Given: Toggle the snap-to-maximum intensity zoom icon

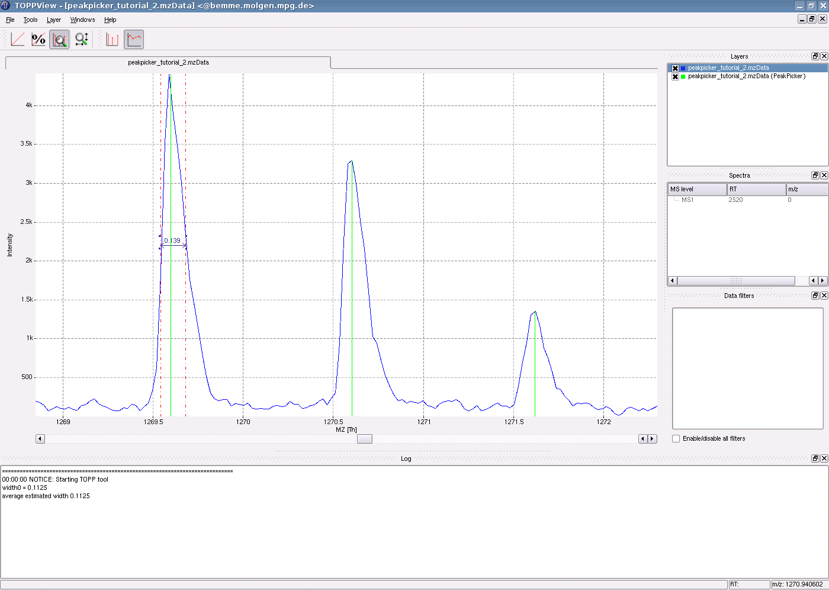Looking at the screenshot, I should pos(59,40).
